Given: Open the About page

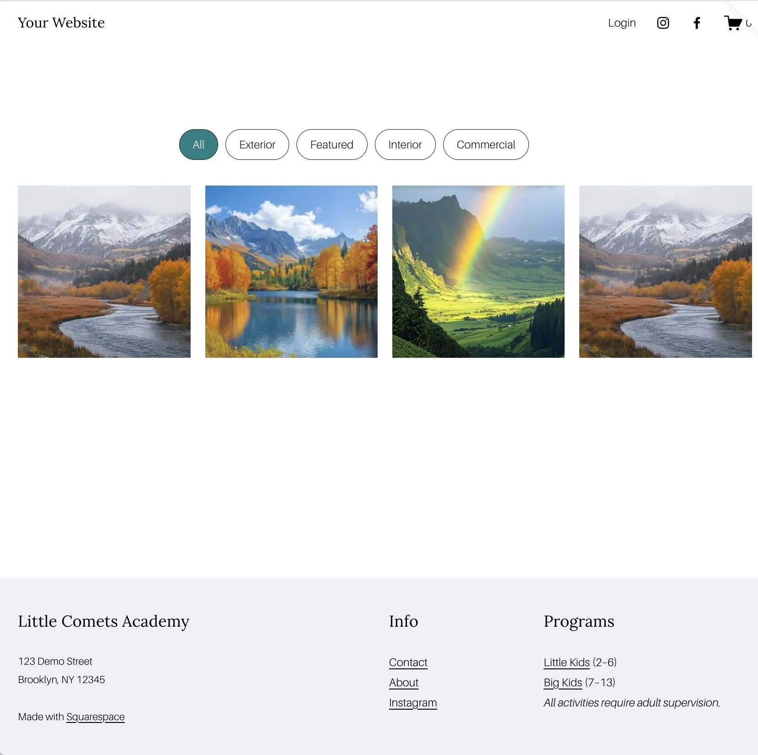Looking at the screenshot, I should tap(403, 682).
